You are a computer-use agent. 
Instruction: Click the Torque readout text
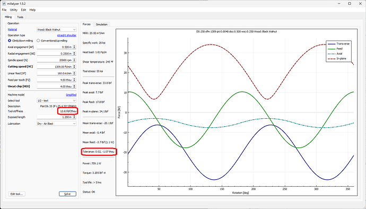click(94, 173)
